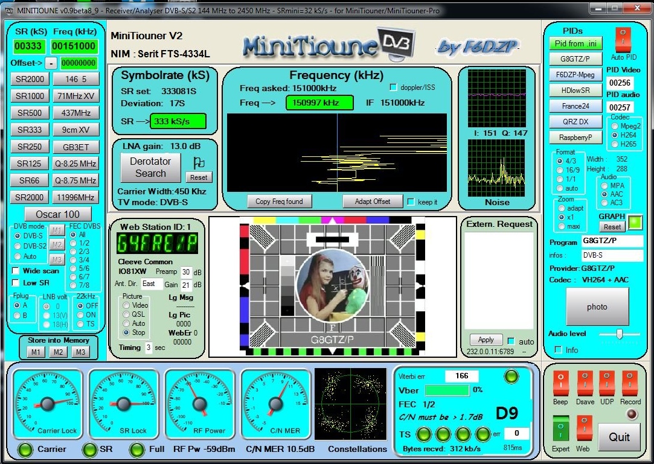654x464 pixels.
Task: Click the Viterbi green LED indicator
Action: click(511, 376)
